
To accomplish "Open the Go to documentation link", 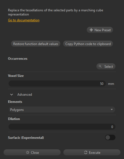I will coord(24,20).
